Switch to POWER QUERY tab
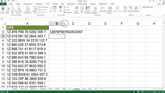Image resolution: width=165 pixels, height=93 pixels. click(82, 4)
